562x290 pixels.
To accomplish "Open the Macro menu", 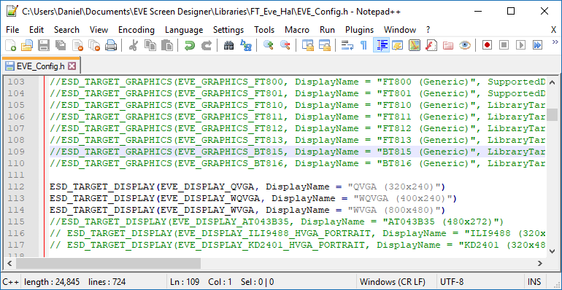I will click(297, 30).
